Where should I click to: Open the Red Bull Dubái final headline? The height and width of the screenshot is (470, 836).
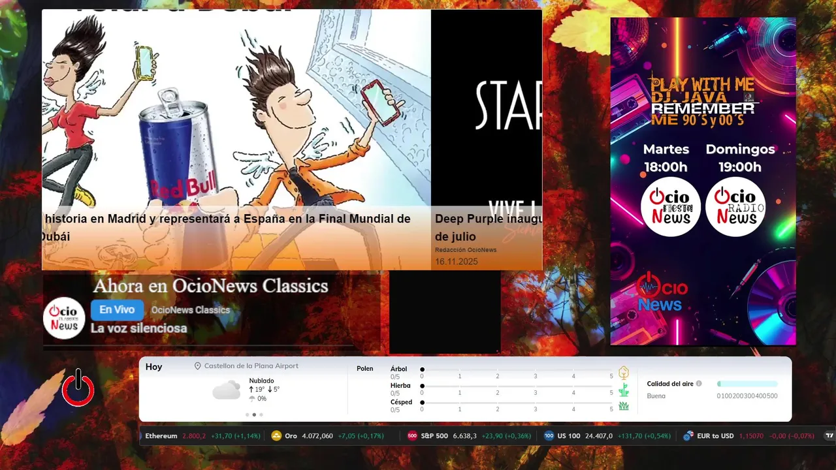(x=227, y=227)
